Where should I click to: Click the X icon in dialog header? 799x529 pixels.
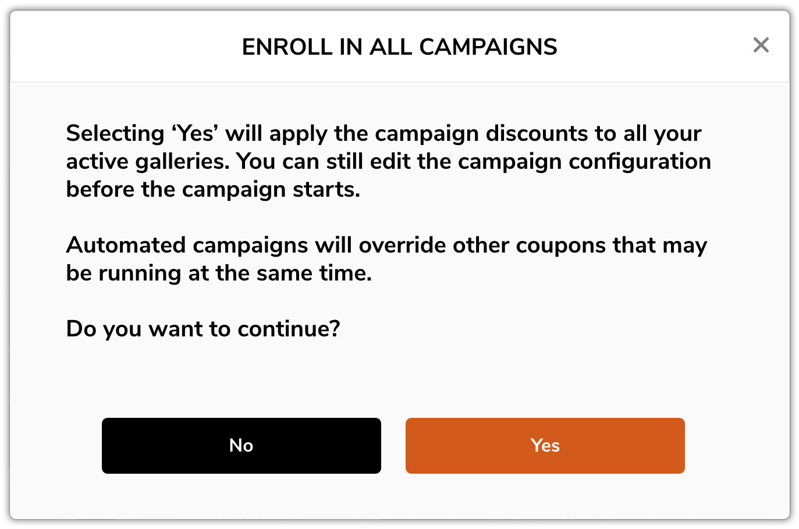[761, 45]
